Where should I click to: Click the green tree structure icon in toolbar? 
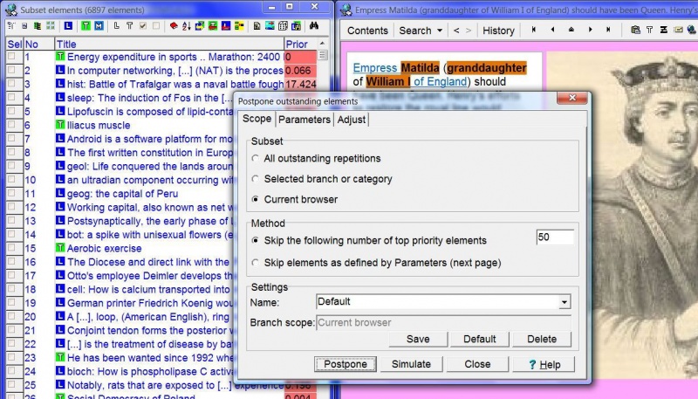[x=38, y=26]
